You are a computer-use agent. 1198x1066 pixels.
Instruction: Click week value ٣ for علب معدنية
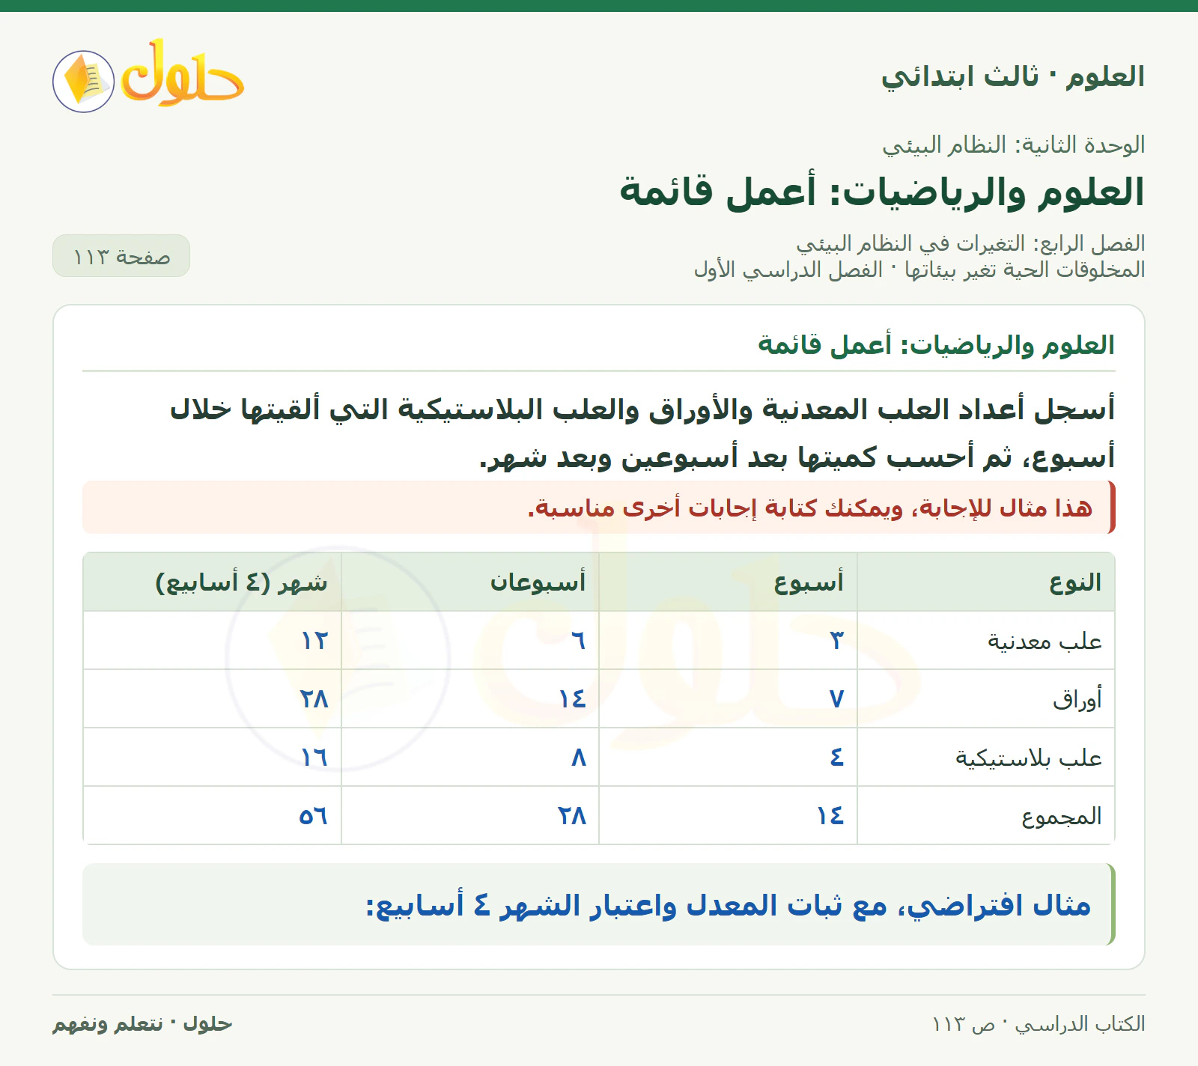pyautogui.click(x=836, y=641)
